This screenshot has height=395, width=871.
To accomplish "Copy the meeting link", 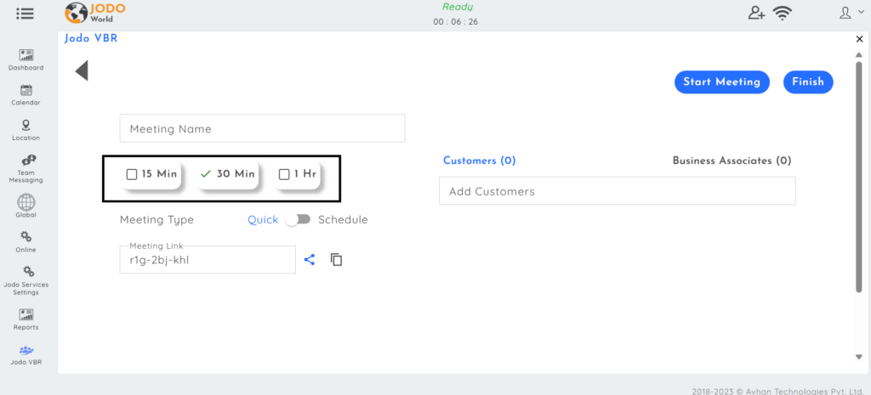I will click(x=336, y=259).
